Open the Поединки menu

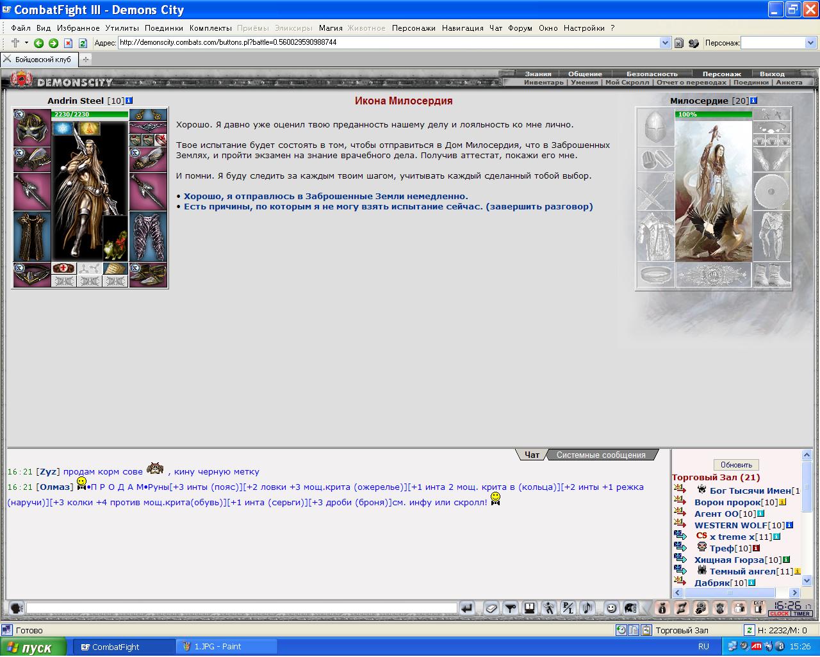(163, 28)
